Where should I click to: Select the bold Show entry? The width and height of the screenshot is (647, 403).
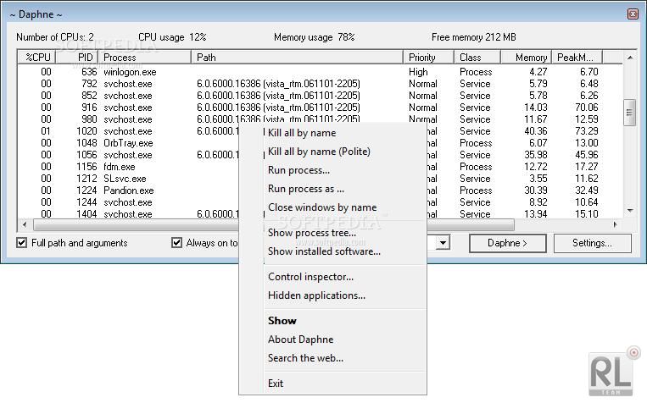(x=282, y=320)
